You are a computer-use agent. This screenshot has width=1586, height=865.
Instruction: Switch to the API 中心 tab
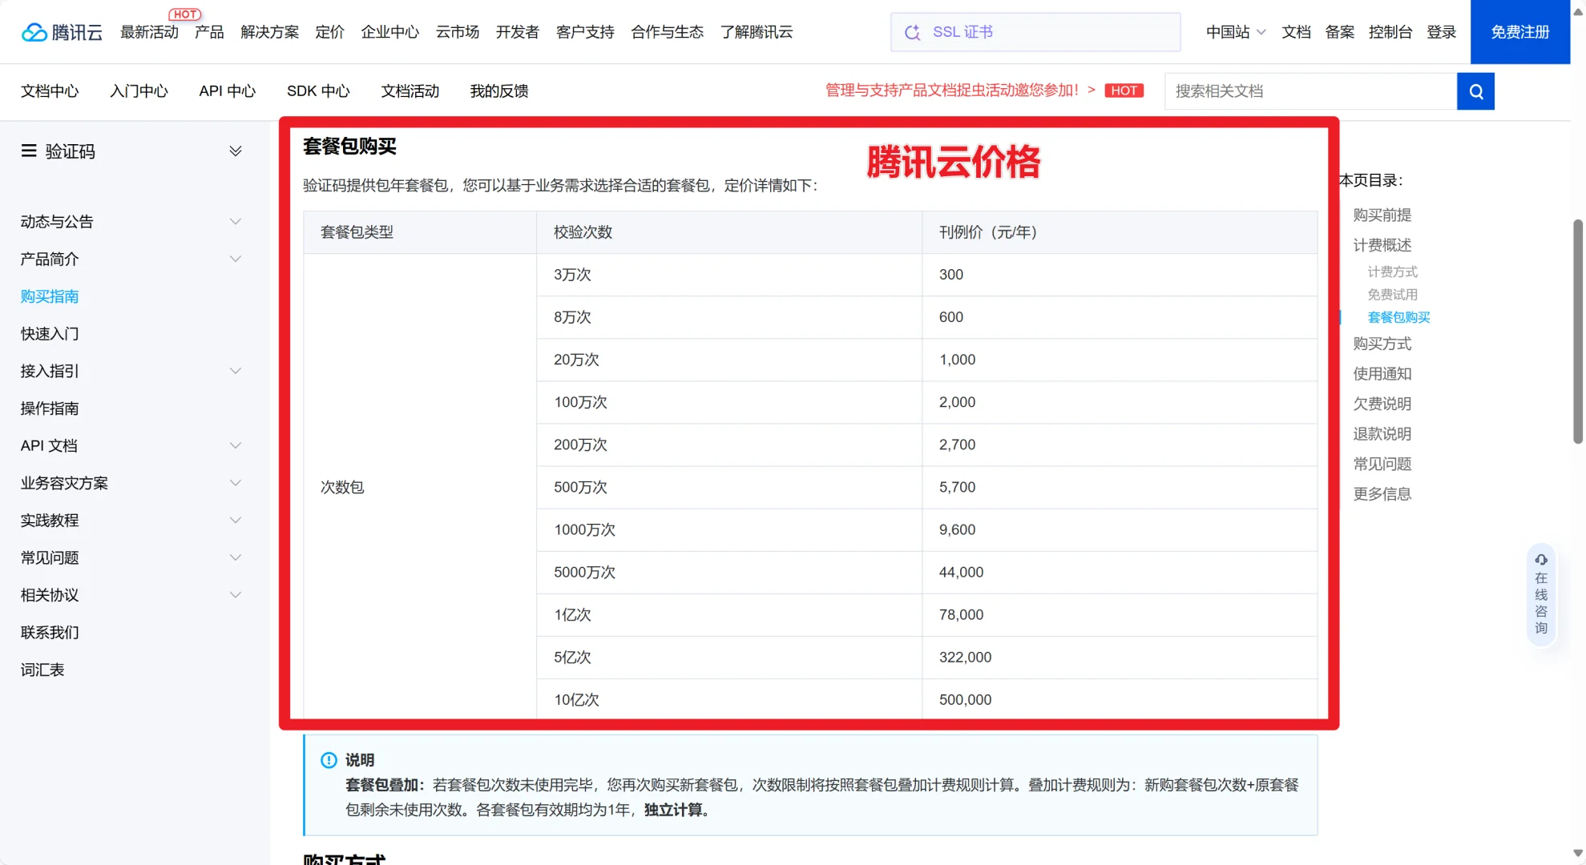[x=227, y=91]
